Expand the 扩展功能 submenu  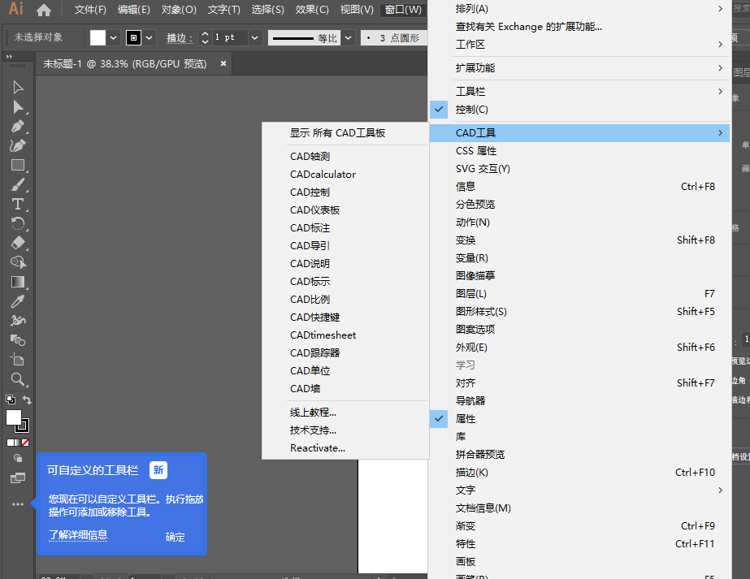click(579, 68)
